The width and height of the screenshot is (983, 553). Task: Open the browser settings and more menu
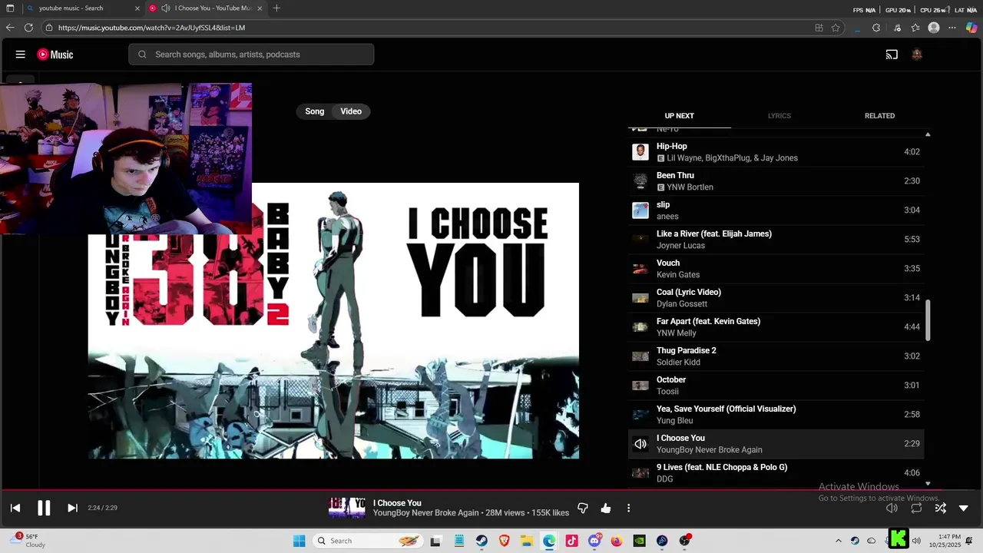[952, 28]
